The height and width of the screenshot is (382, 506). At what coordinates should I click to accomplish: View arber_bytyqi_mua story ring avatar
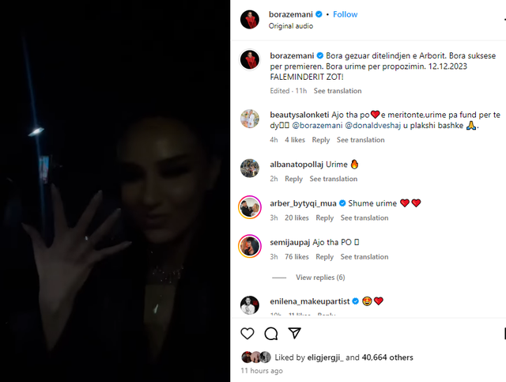[x=250, y=207]
